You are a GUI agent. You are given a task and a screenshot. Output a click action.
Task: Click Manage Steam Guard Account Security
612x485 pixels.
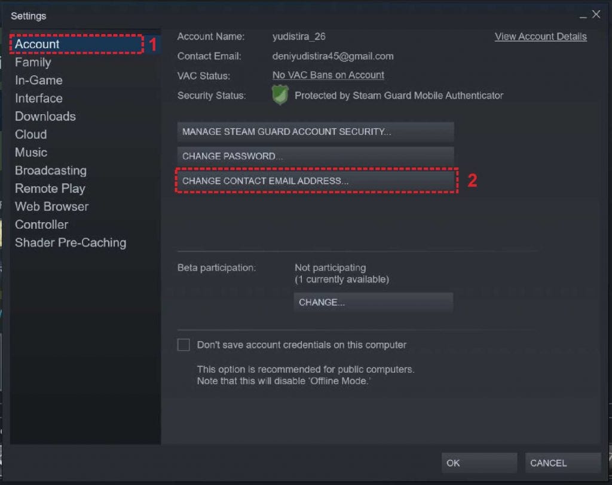coord(316,131)
